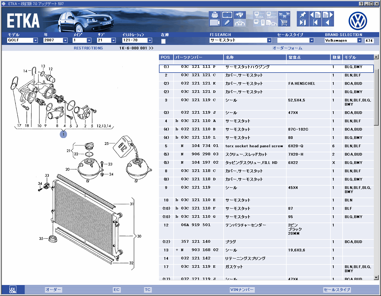Go to the previous page icon

[315, 15]
